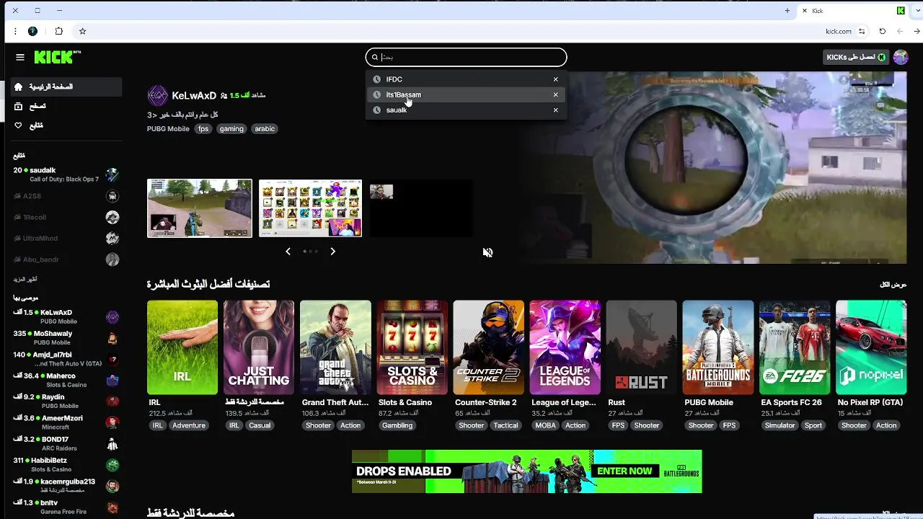Open the Rust category card

coord(641,347)
